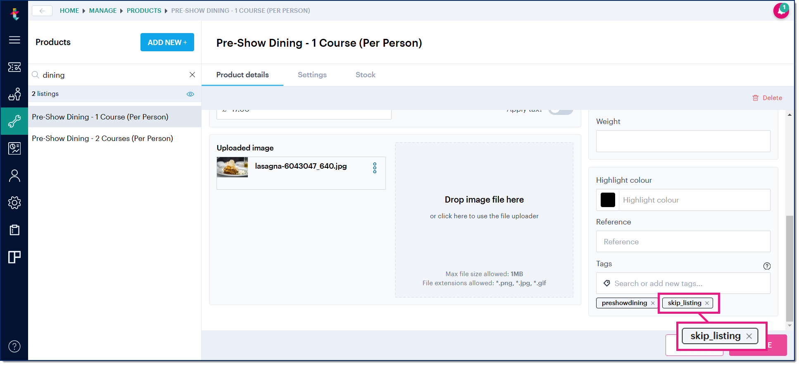Click the 2 listings count text
This screenshot has width=799, height=365.
(45, 94)
